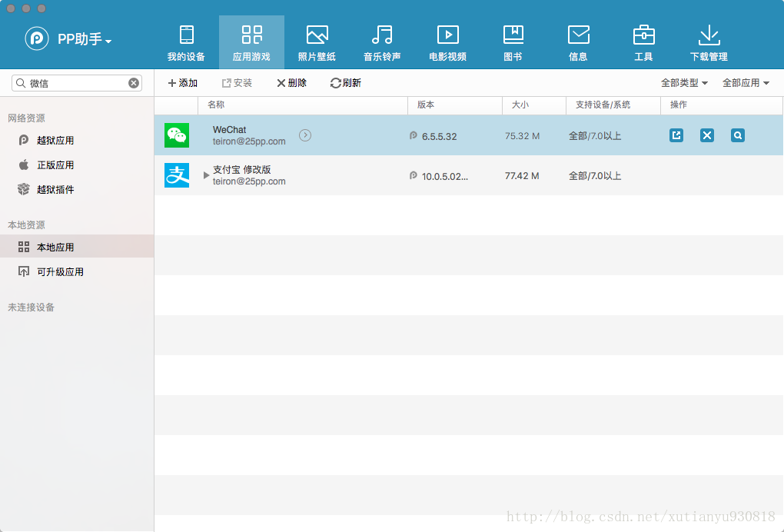Image resolution: width=784 pixels, height=532 pixels.
Task: Clear the search field text
Action: click(x=134, y=83)
